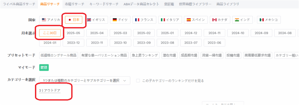Select month 2023-11
299x105 pixels.
[x=97, y=43]
